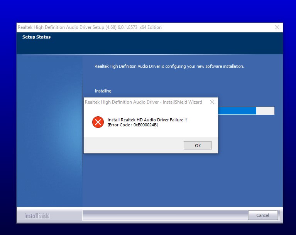
Task: Click the setup window title bar text
Action: (x=90, y=27)
